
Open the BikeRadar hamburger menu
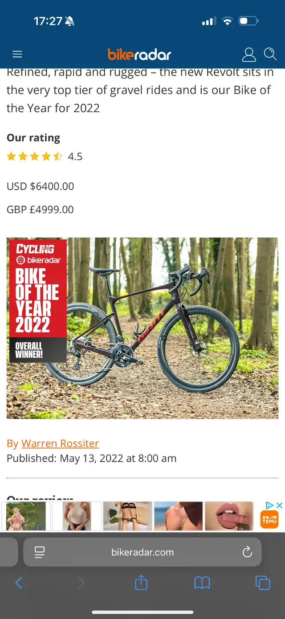coord(17,54)
